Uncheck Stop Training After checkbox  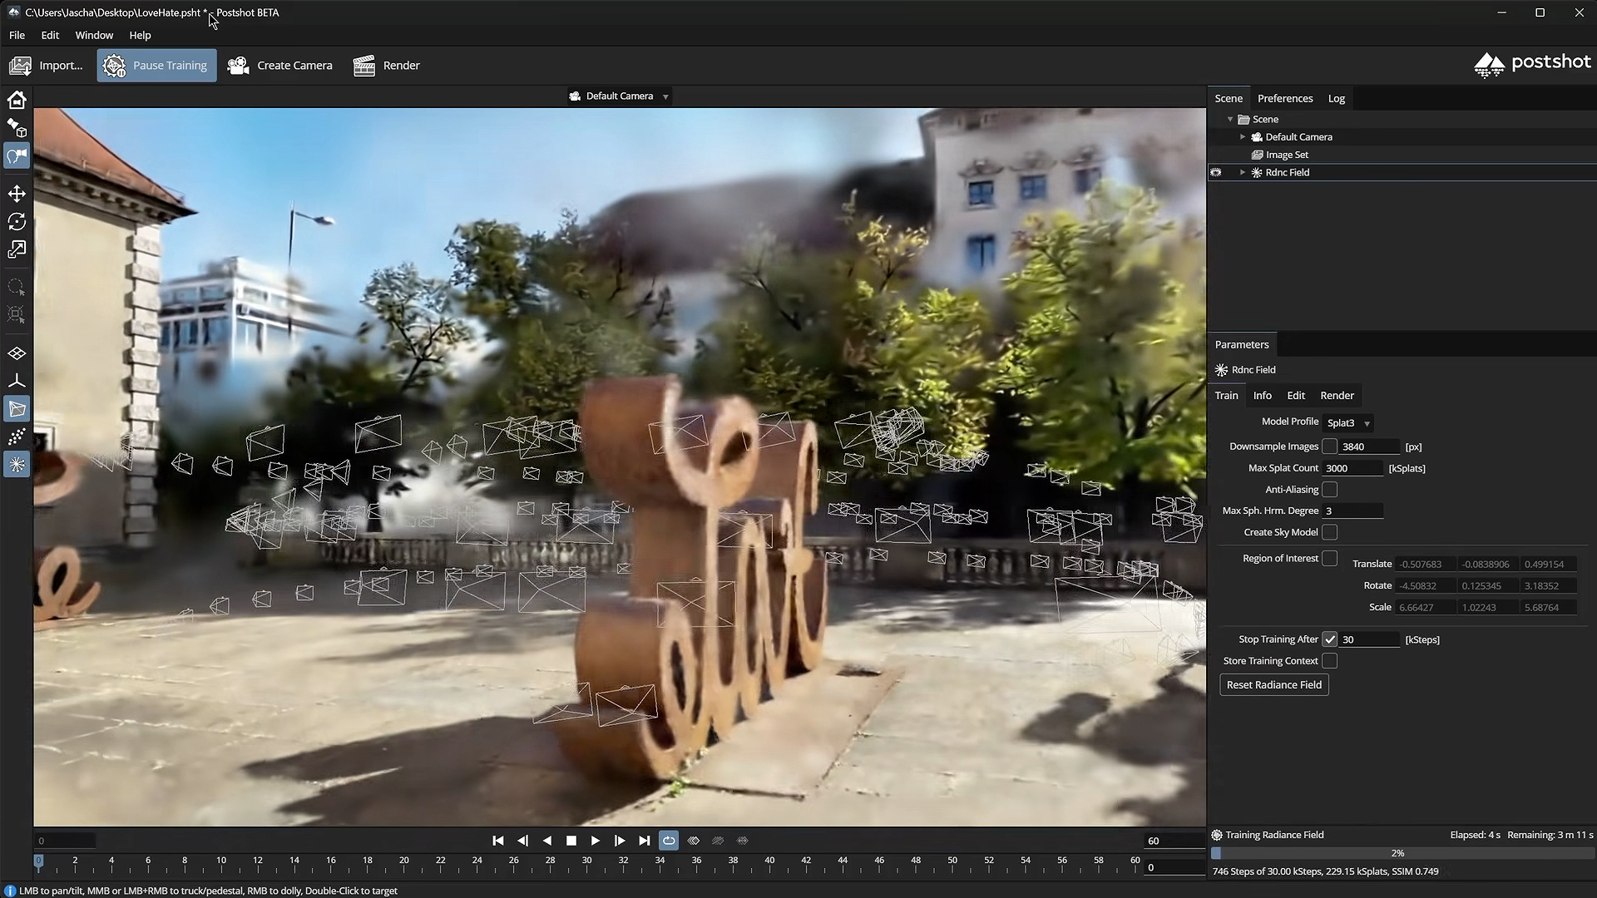coord(1329,639)
